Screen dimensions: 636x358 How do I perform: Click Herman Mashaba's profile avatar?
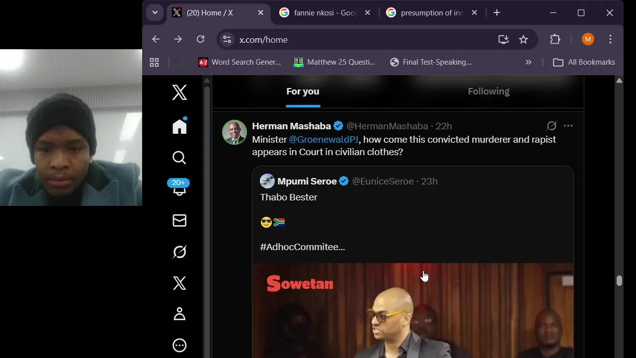tap(234, 132)
